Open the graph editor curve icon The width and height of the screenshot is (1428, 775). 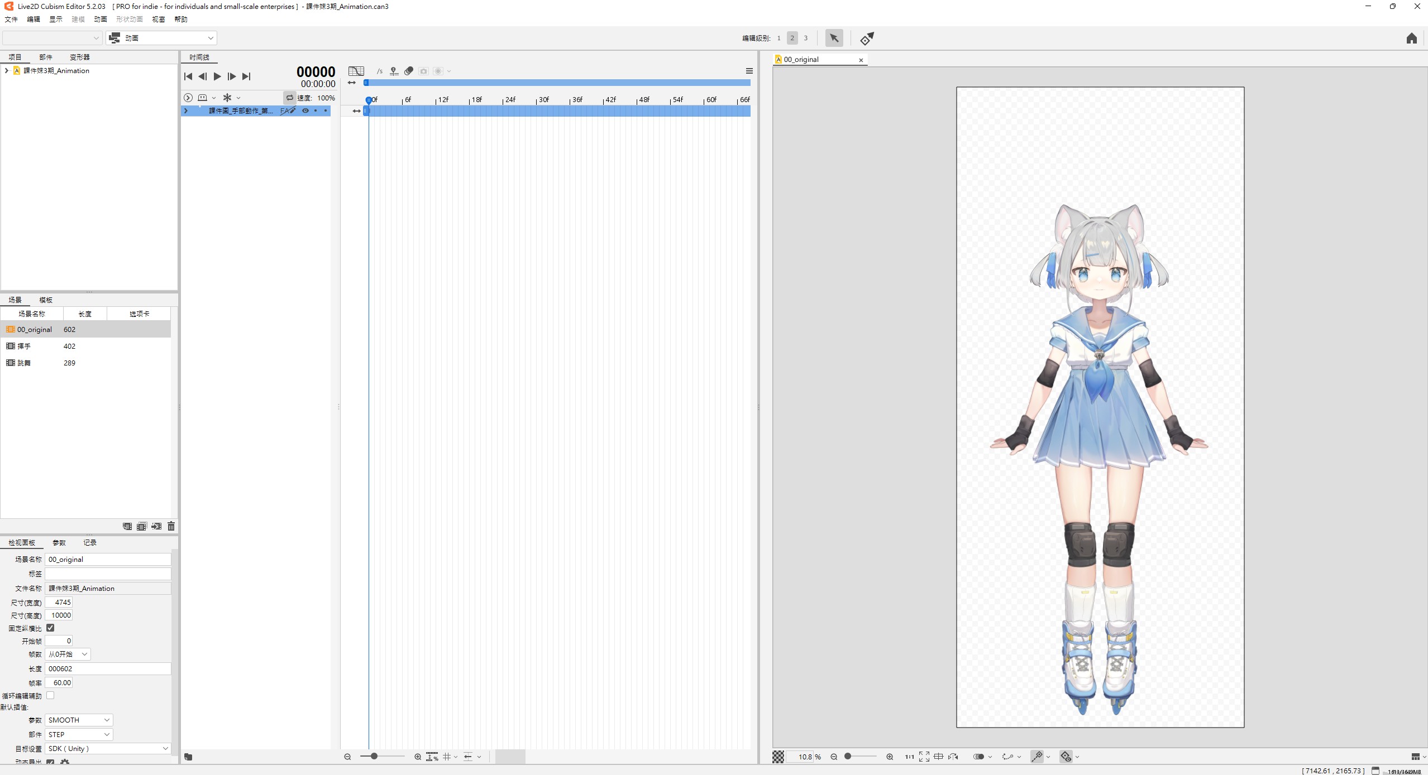[x=356, y=71]
